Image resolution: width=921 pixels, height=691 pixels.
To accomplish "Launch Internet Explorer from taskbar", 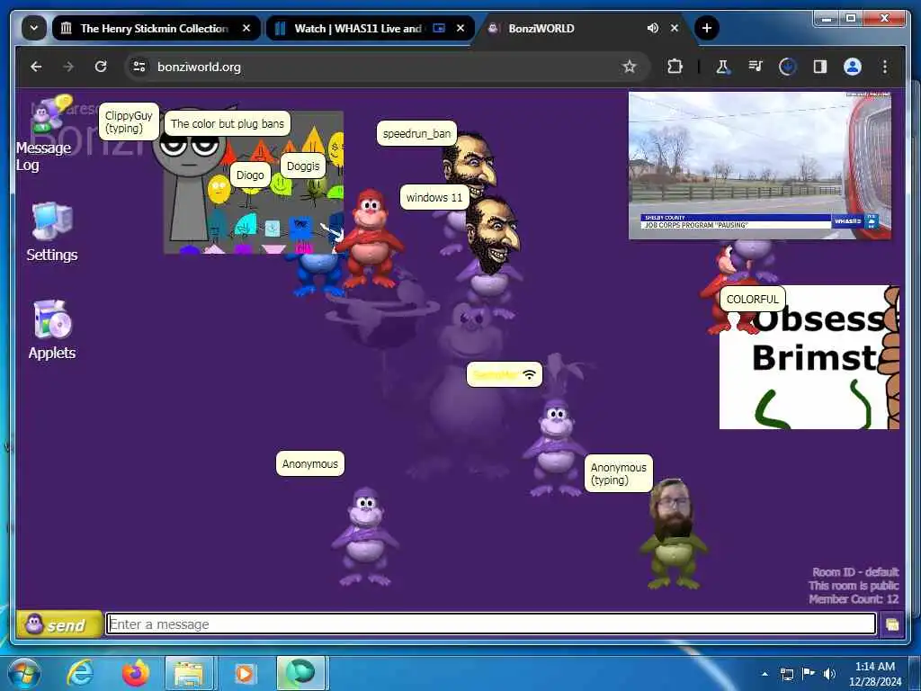I will pos(79,673).
